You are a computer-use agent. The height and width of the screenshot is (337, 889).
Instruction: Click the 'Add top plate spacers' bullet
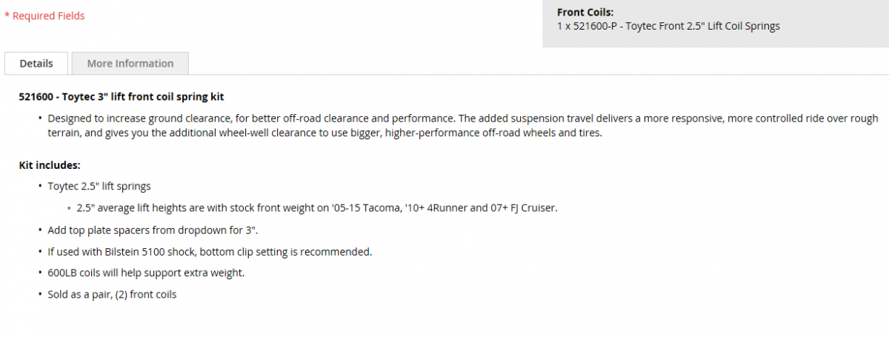click(152, 230)
